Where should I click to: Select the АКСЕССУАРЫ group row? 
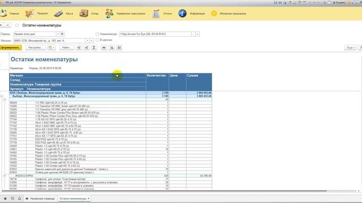click(x=111, y=175)
